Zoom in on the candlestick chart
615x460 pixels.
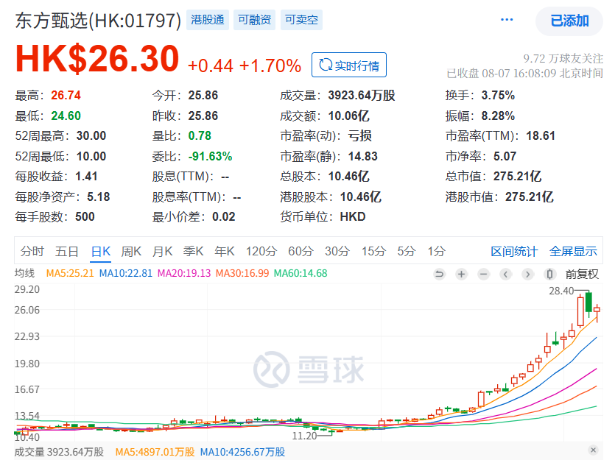tap(462, 274)
